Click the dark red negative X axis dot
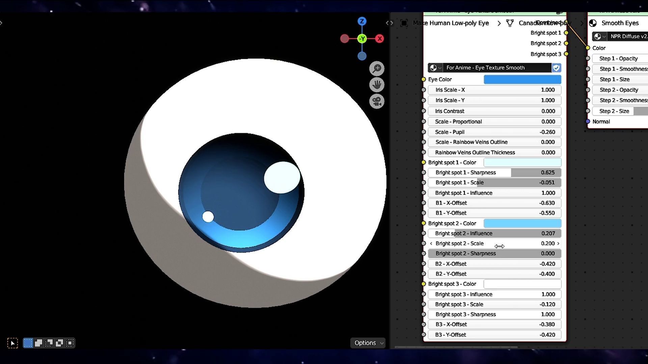 point(344,39)
